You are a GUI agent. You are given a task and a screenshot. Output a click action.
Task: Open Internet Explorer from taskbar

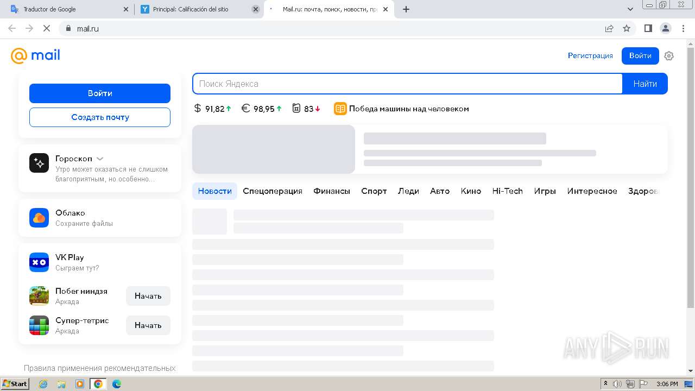tap(43, 384)
